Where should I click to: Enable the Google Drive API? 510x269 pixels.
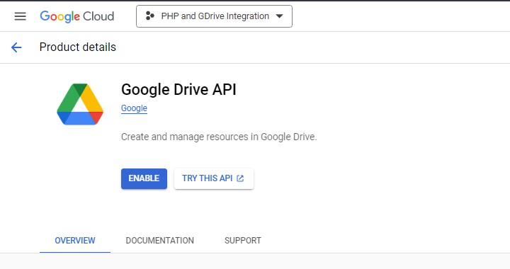[x=144, y=178]
